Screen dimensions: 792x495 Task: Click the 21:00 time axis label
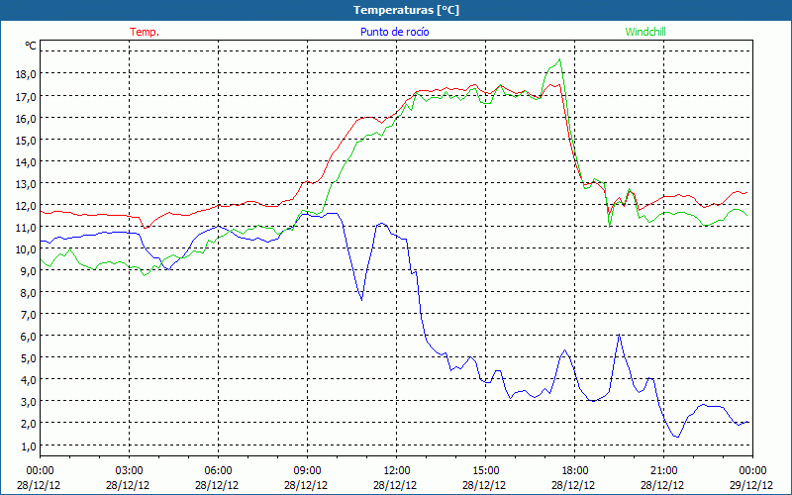tap(663, 471)
